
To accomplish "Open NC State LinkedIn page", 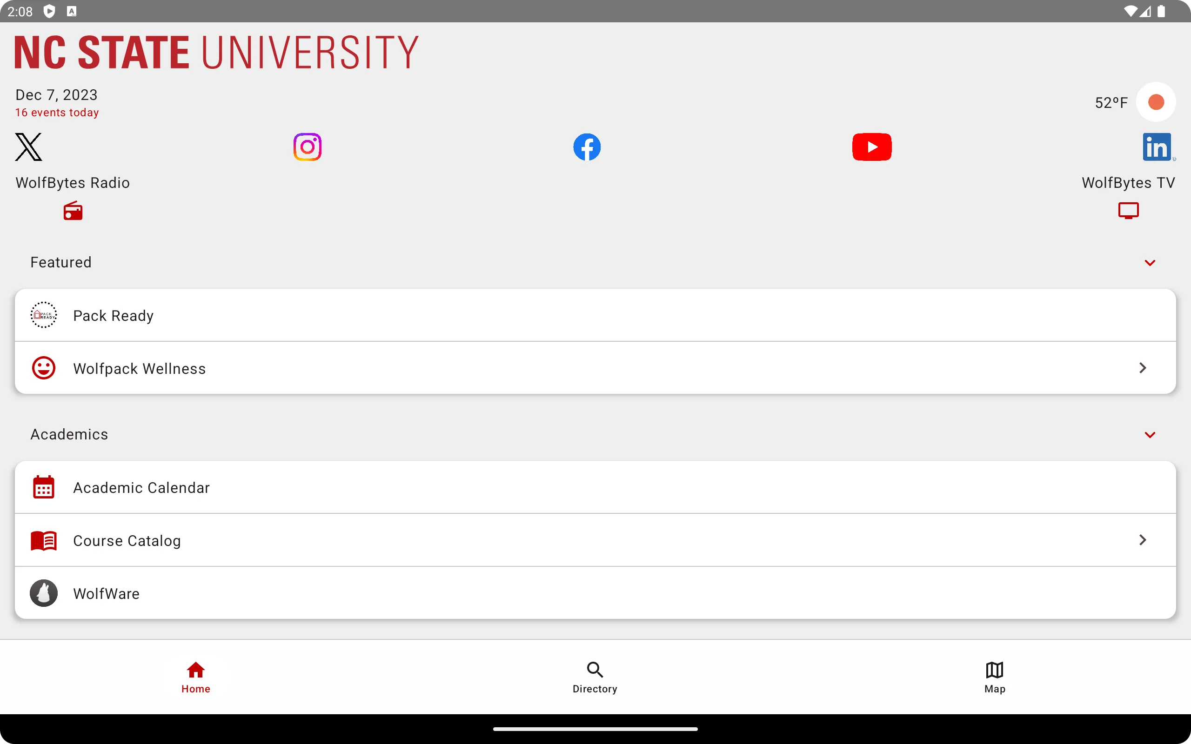I will [1157, 146].
